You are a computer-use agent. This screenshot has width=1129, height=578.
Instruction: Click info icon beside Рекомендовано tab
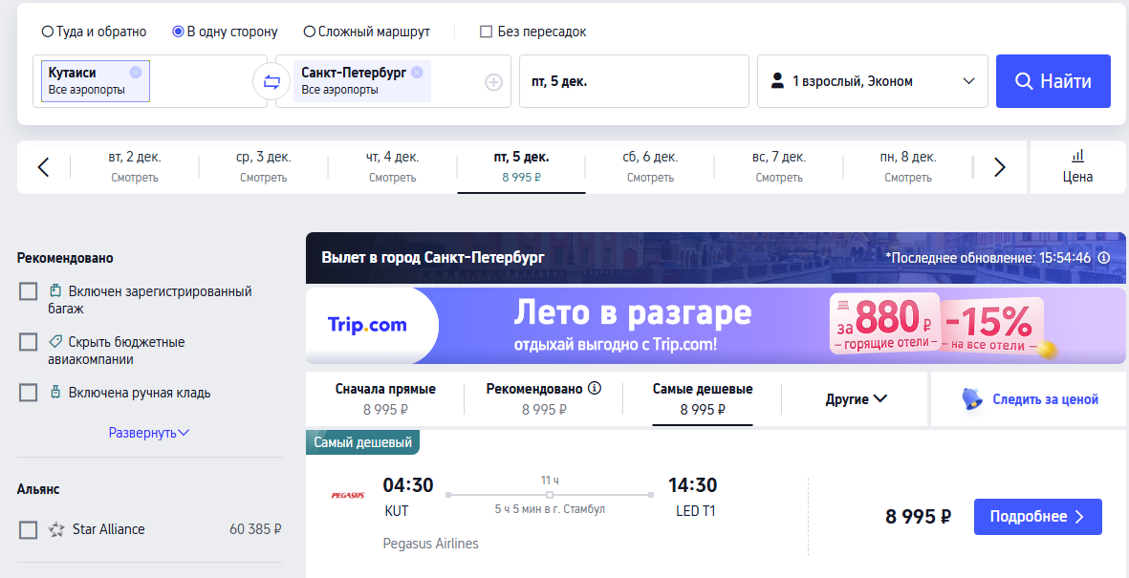[594, 389]
